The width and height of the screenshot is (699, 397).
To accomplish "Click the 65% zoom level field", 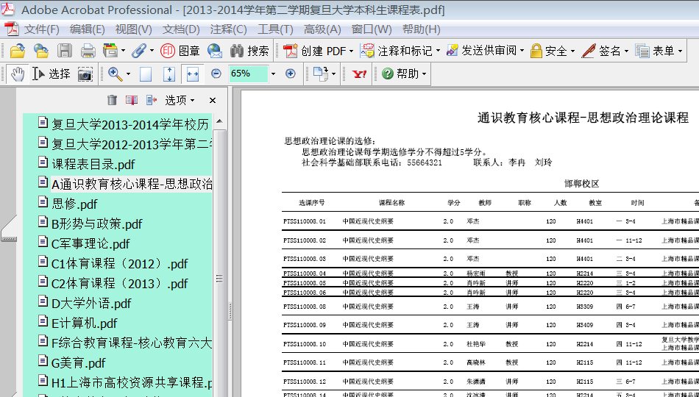I will (249, 74).
